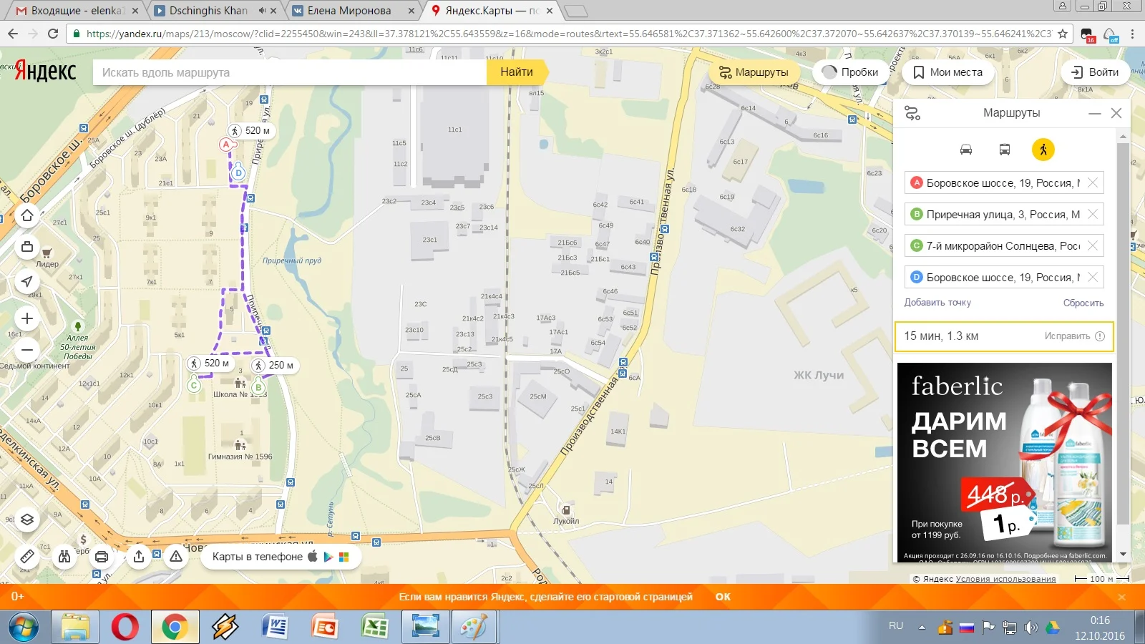This screenshot has height=644, width=1145.
Task: Collapse the Маршруты panel
Action: 1094,113
